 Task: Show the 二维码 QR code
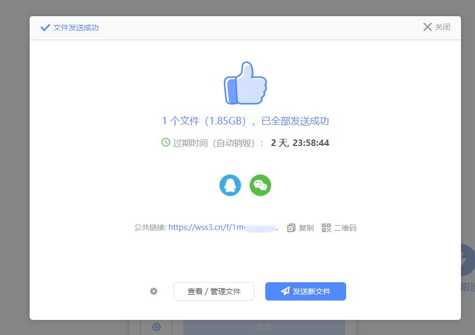tap(339, 228)
